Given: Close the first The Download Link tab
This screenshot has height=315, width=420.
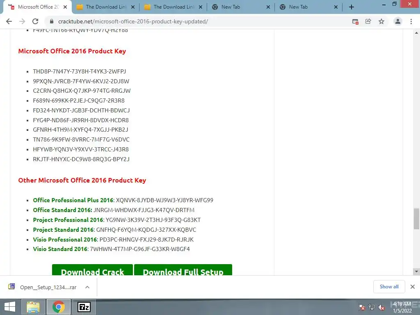Looking at the screenshot, I should (133, 7).
